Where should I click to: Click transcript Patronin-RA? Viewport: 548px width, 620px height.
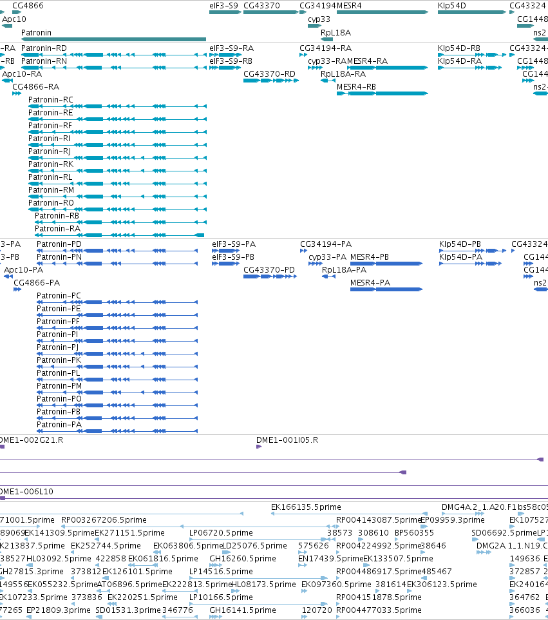[119, 235]
